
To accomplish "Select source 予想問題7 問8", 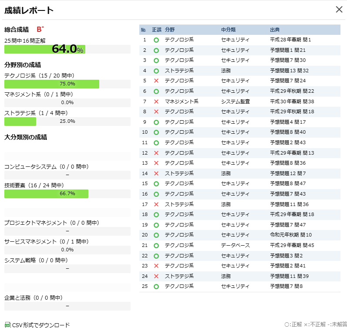I will point(286,286).
